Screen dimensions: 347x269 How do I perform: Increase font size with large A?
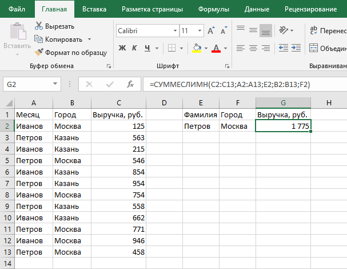211,30
